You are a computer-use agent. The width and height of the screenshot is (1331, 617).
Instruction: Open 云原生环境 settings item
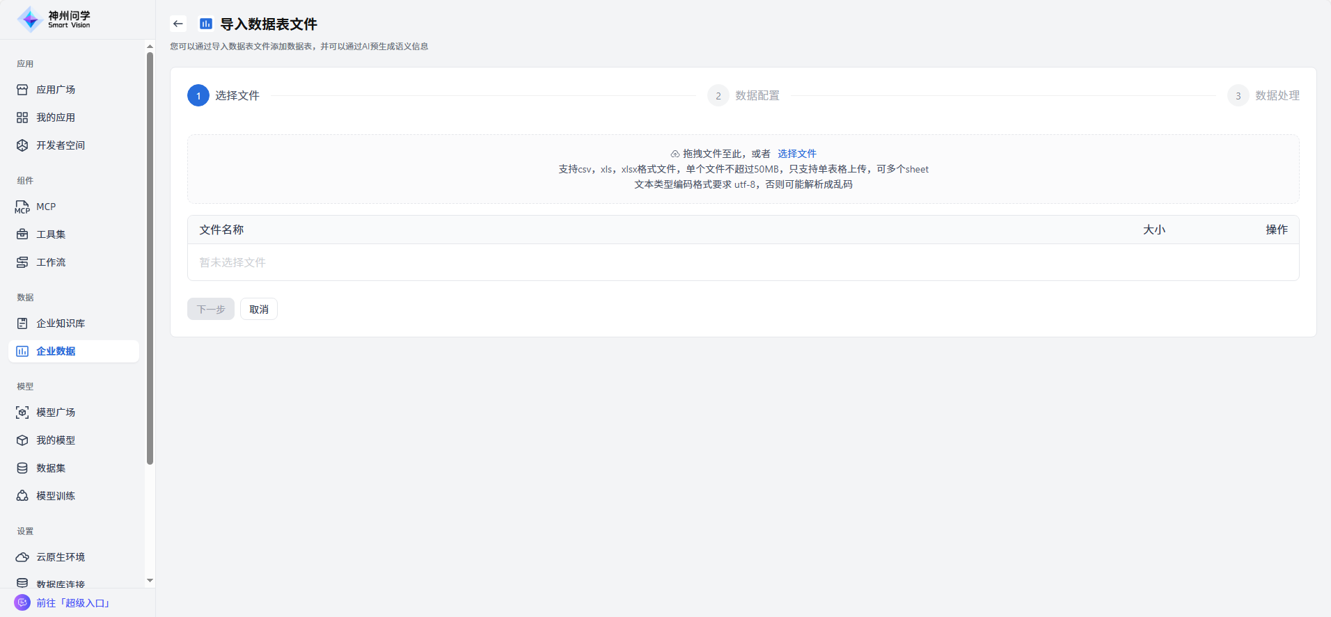(x=61, y=557)
